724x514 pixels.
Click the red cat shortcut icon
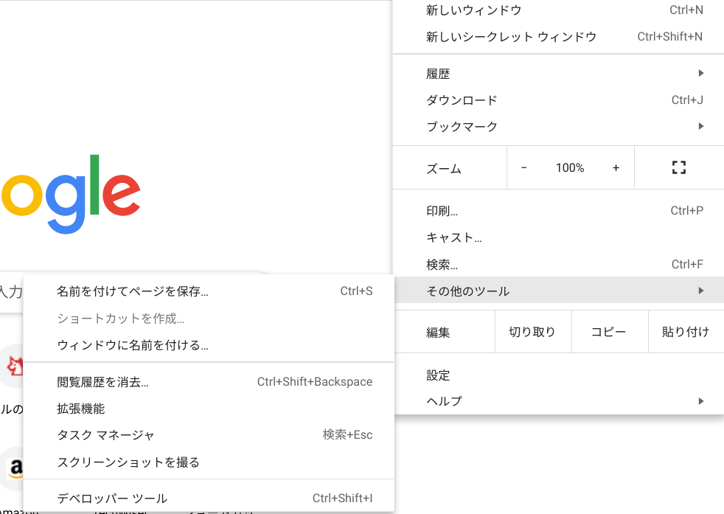13,367
